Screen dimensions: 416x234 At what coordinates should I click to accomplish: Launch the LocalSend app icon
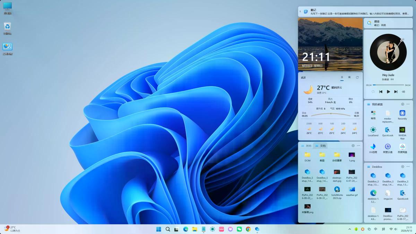373,131
